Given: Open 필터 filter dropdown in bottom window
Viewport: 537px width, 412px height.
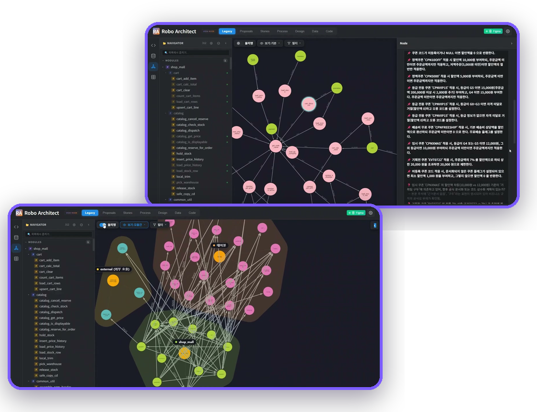Looking at the screenshot, I should point(160,225).
